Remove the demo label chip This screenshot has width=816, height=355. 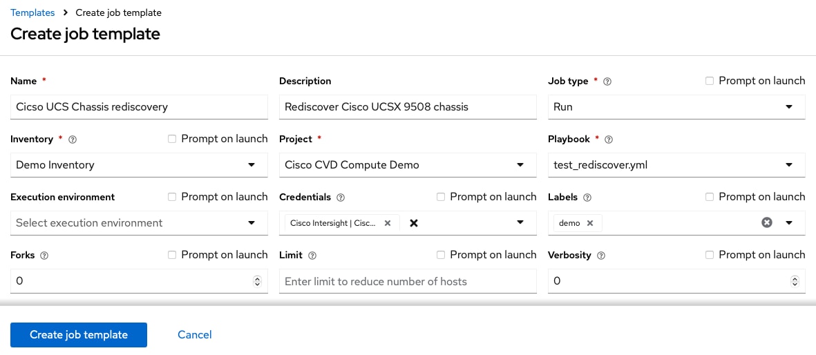tap(589, 223)
